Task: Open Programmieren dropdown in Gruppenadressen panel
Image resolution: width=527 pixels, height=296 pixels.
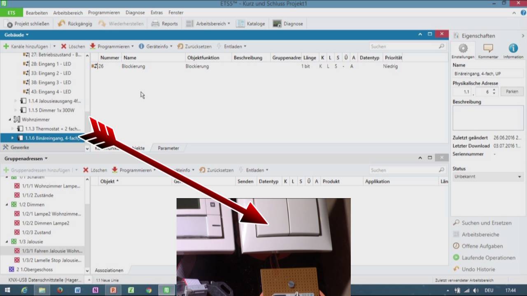Action: pos(134,170)
